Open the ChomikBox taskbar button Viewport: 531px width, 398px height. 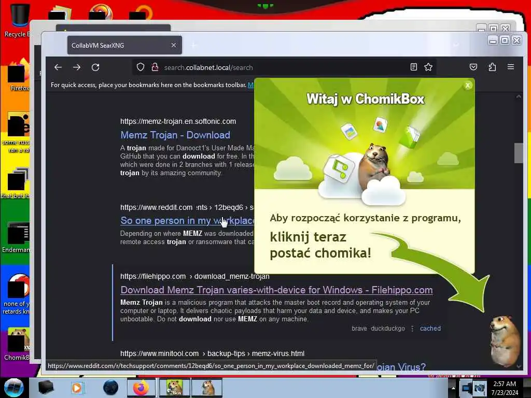tap(174, 388)
